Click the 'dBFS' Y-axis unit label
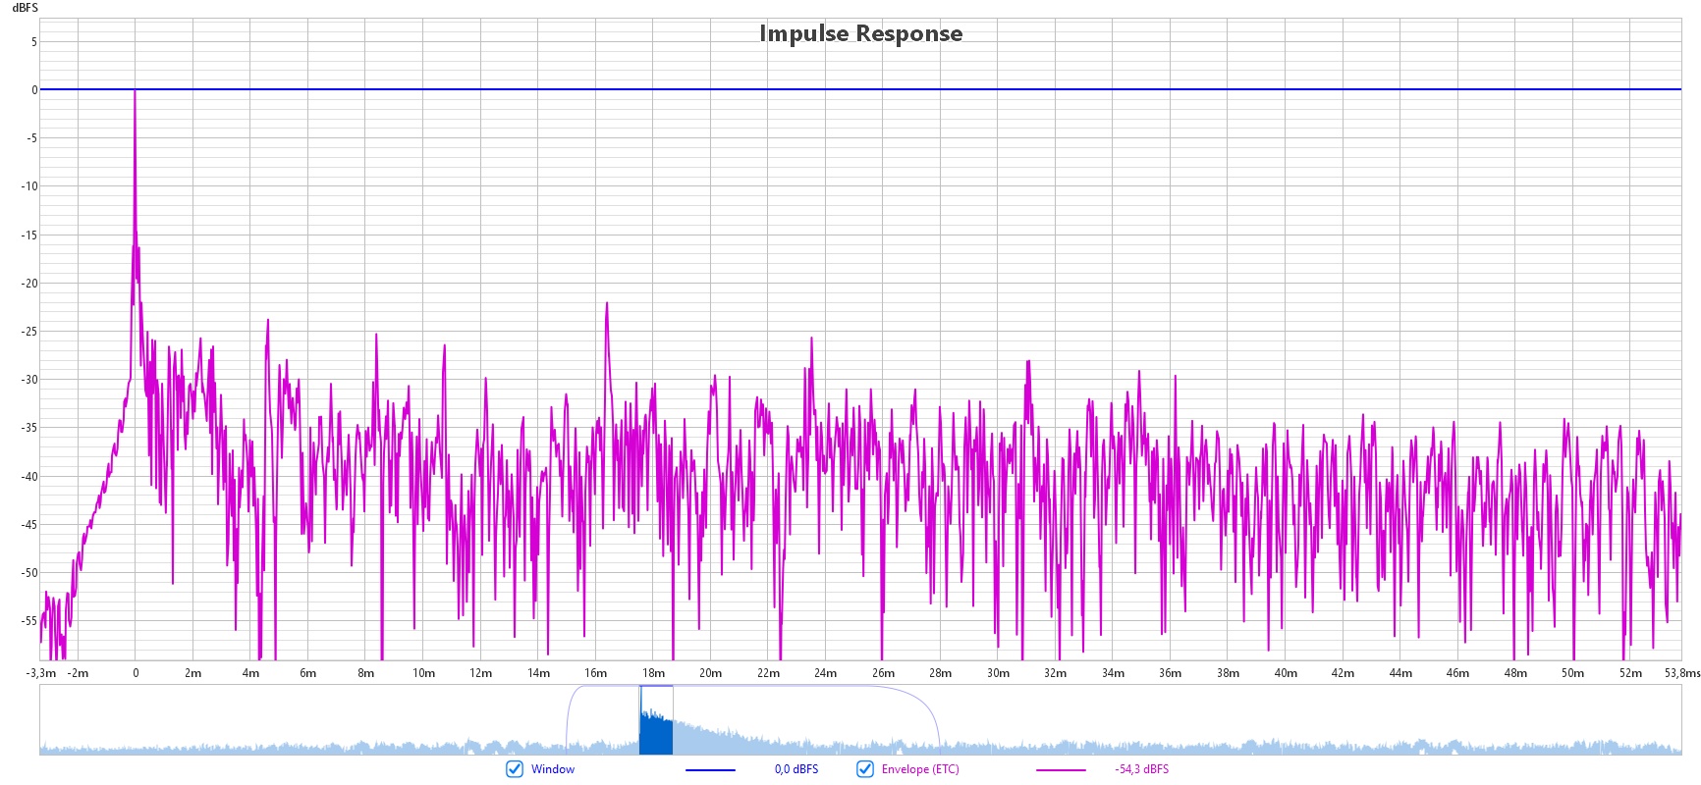Viewport: 1701px width, 785px height. coord(25,8)
